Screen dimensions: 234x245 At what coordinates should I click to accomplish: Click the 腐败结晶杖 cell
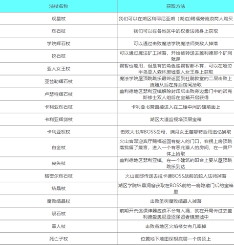pos(59,201)
